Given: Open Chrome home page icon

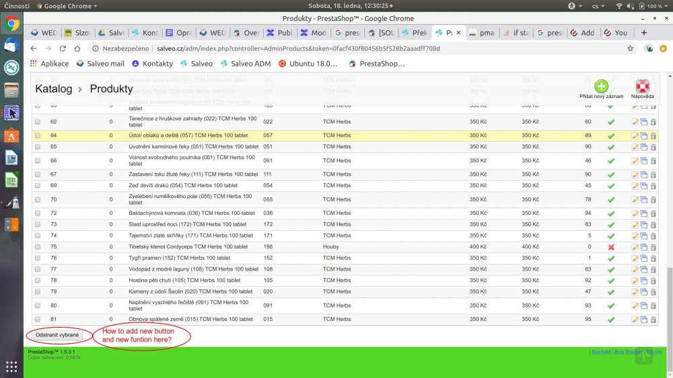Looking at the screenshot, I should [77, 48].
